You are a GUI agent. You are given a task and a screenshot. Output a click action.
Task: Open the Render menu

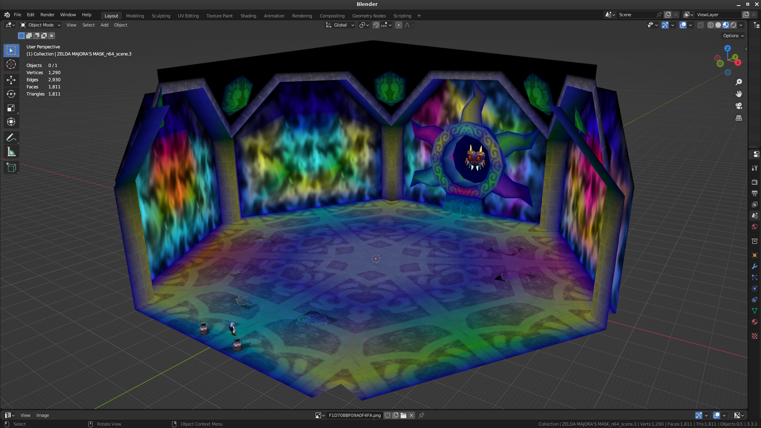[x=47, y=15]
